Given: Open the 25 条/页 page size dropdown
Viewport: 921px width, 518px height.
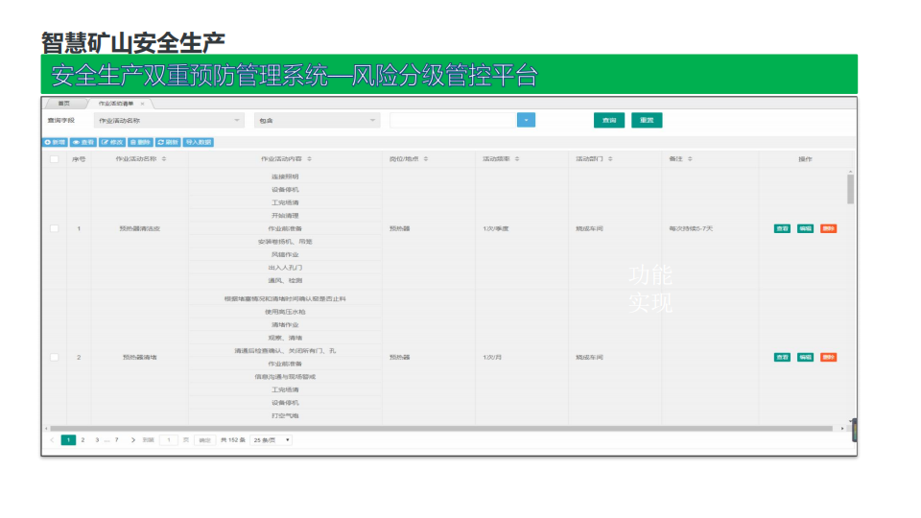Looking at the screenshot, I should [272, 440].
